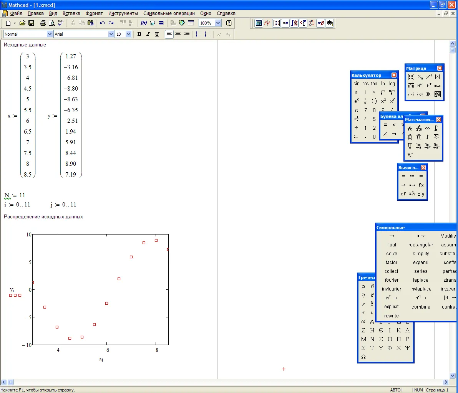Insert infinity symbol from math palette
The width and height of the screenshot is (458, 393).
[427, 128]
